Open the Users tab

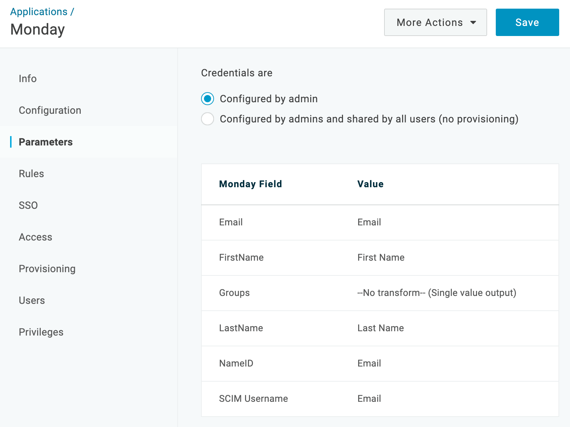pos(89,300)
